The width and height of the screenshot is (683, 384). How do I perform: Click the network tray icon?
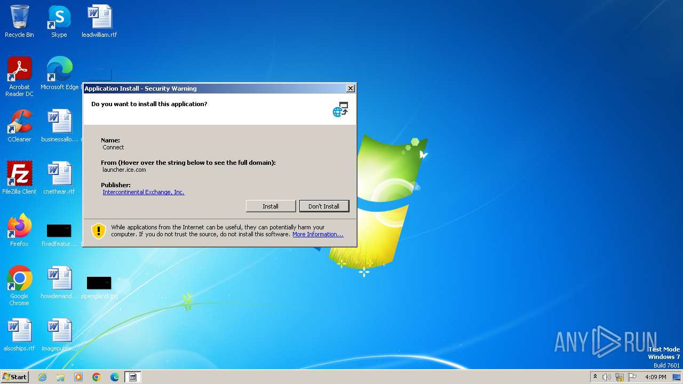pos(620,377)
